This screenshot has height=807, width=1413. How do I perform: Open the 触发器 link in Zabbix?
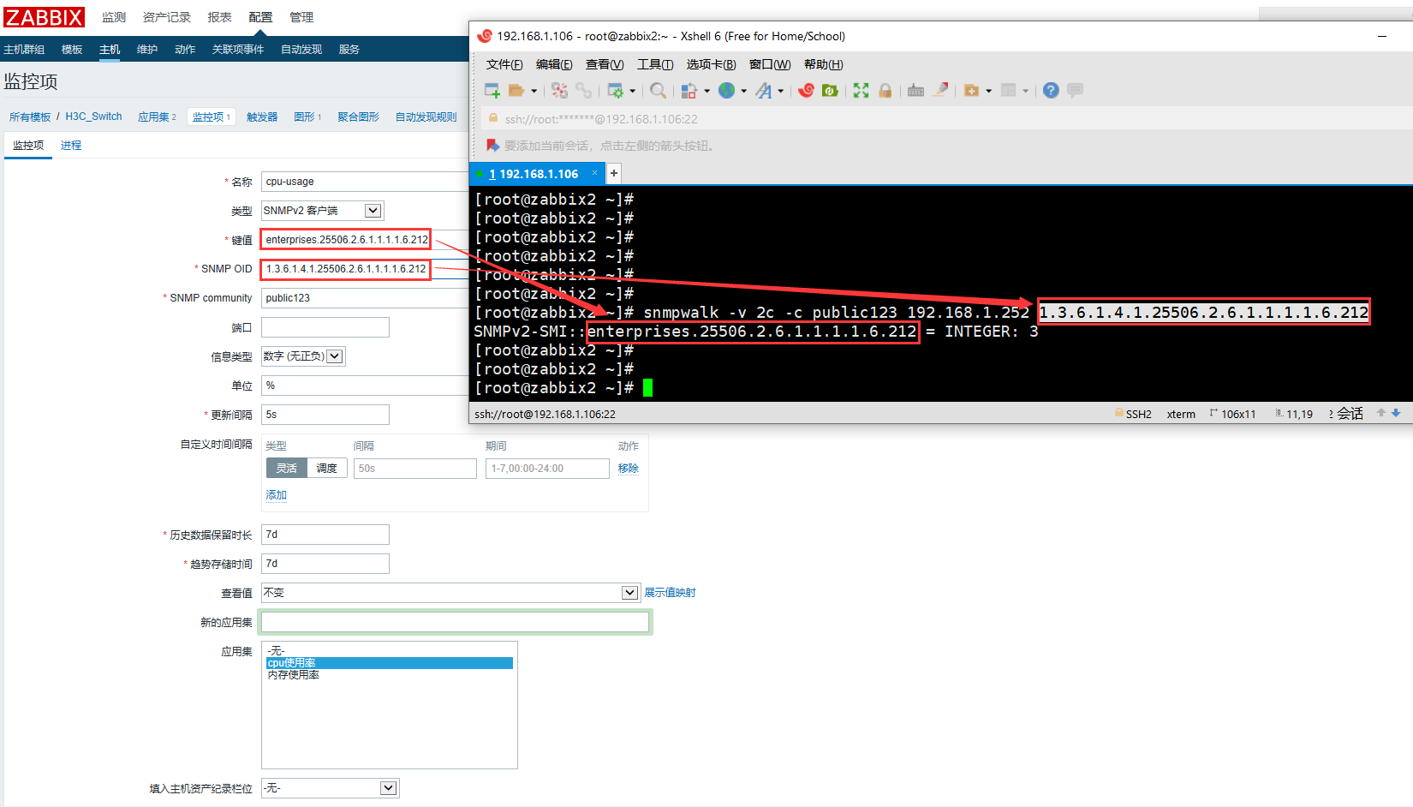coord(262,117)
